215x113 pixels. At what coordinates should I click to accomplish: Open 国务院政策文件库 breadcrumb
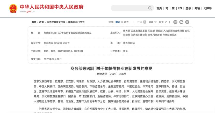56,22
